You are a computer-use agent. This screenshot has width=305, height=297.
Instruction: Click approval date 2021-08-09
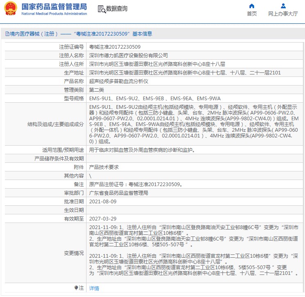pyautogui.click(x=103, y=202)
